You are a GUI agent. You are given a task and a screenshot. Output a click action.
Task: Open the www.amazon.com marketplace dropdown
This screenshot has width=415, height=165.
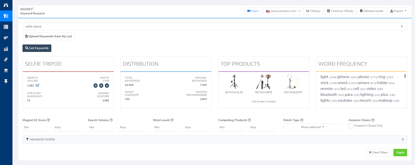283,11
